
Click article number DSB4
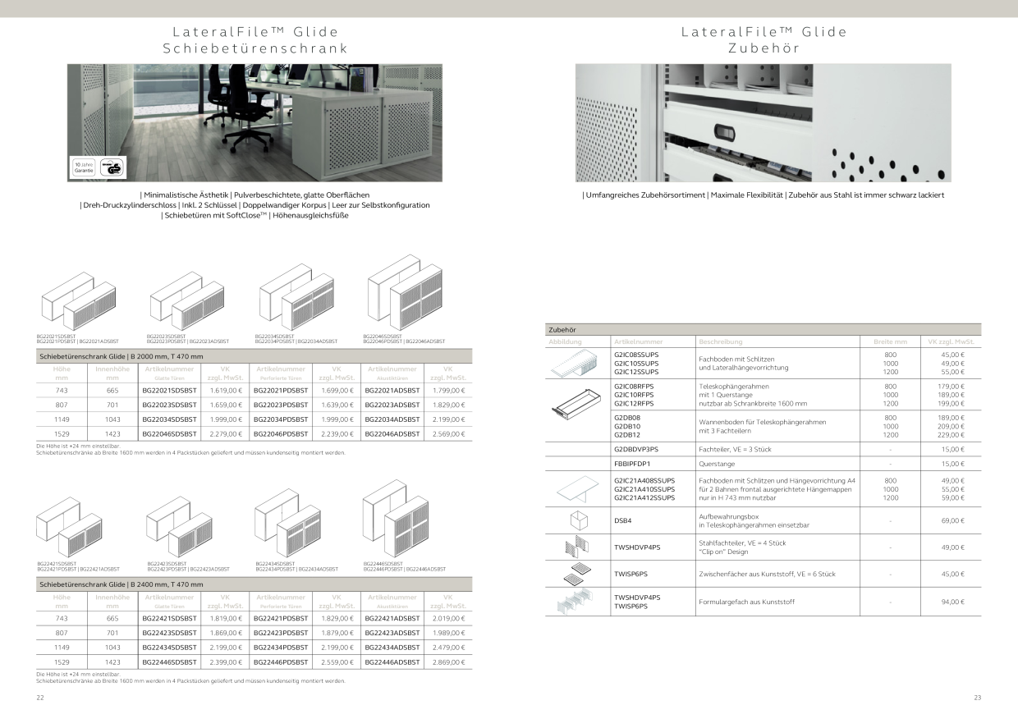click(623, 520)
